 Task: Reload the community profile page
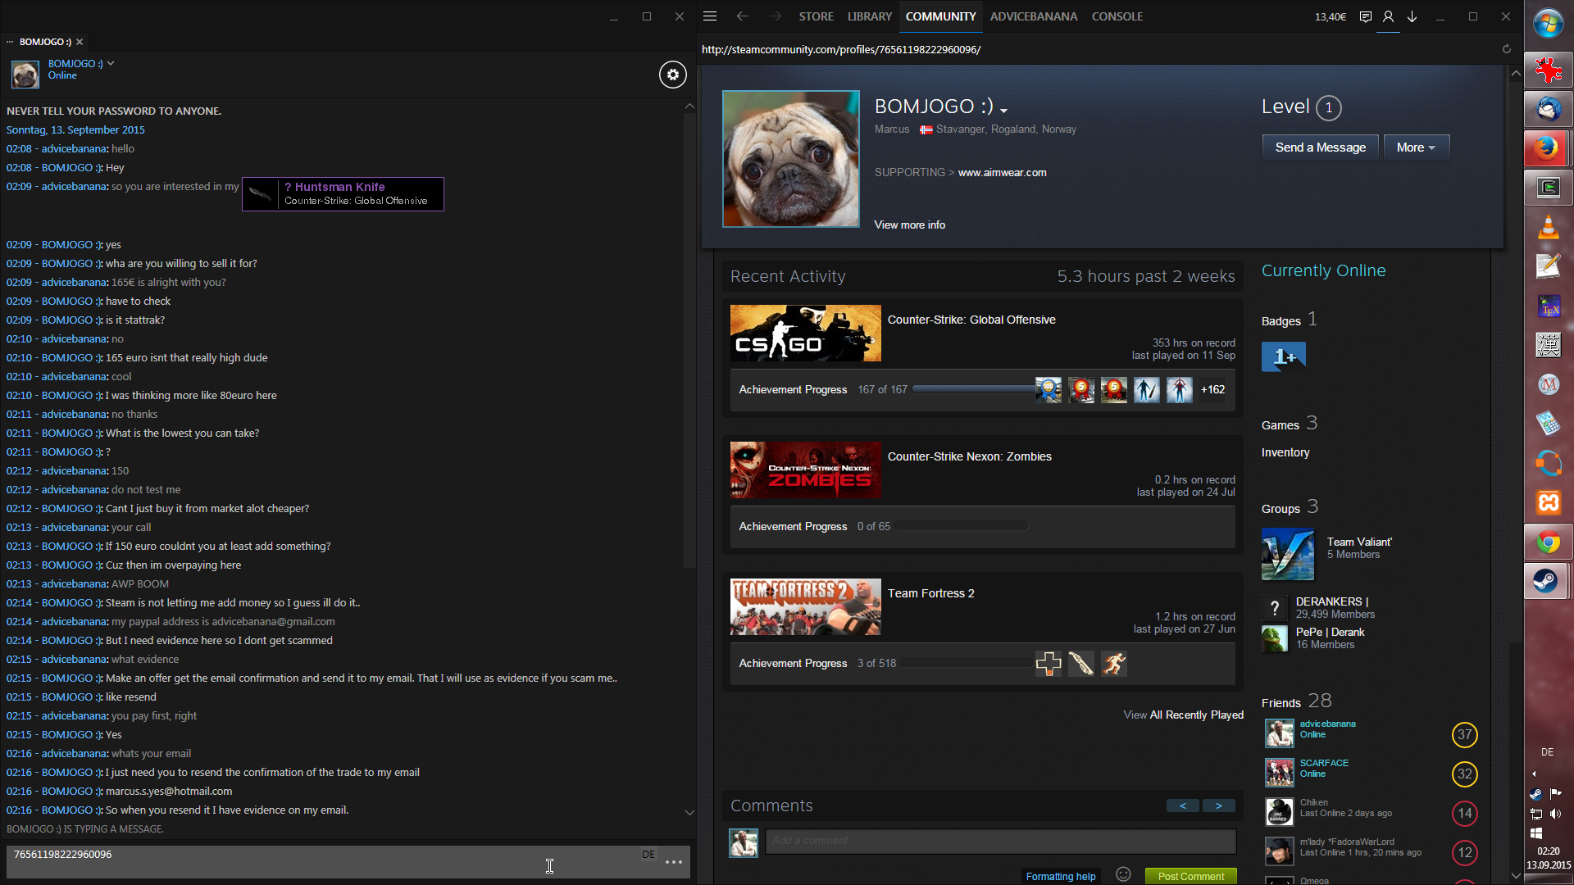1506,49
